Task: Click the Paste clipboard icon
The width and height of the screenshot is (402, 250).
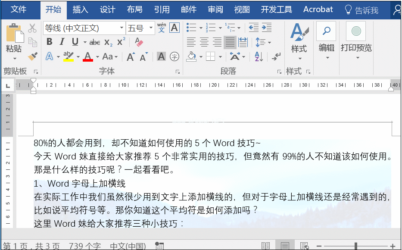Action: (15, 33)
